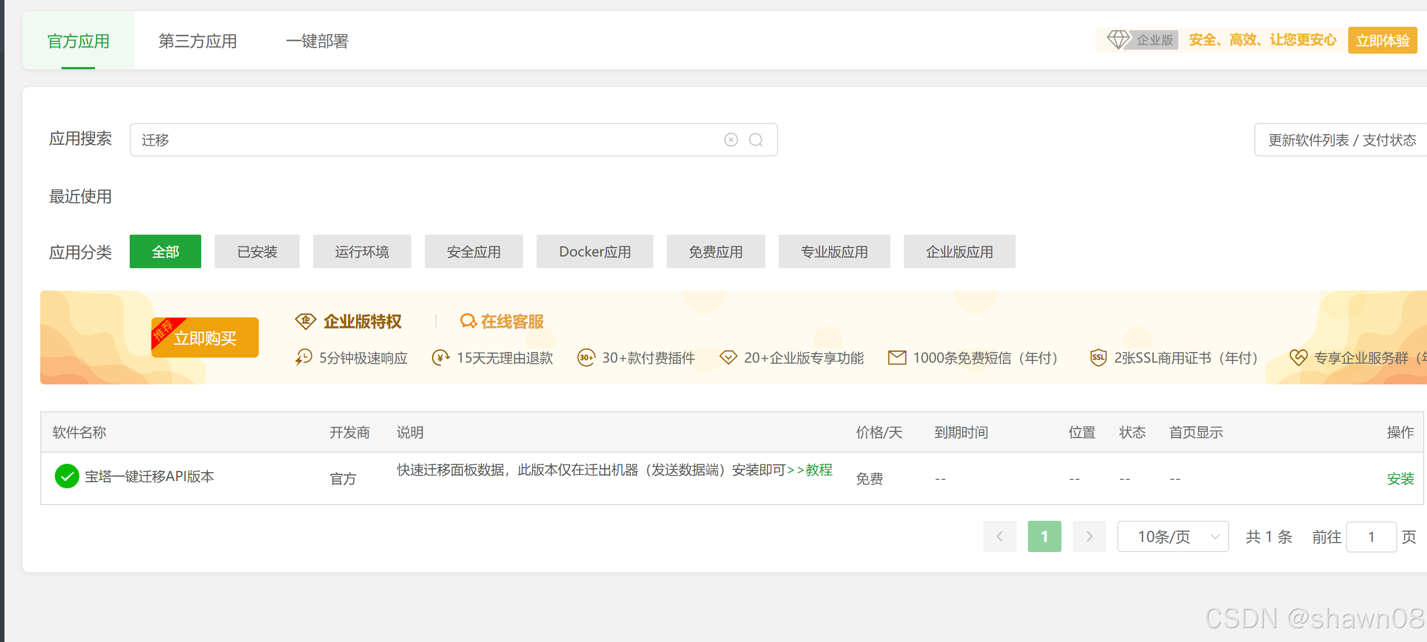This screenshot has width=1427, height=642.
Task: Click into the 前往 page number field
Action: (x=1371, y=537)
